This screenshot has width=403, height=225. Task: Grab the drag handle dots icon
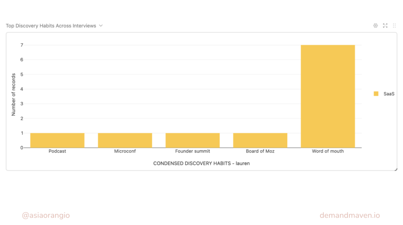click(x=394, y=26)
